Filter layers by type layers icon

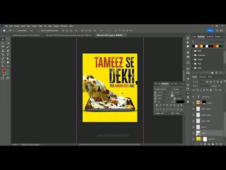[x=214, y=82]
